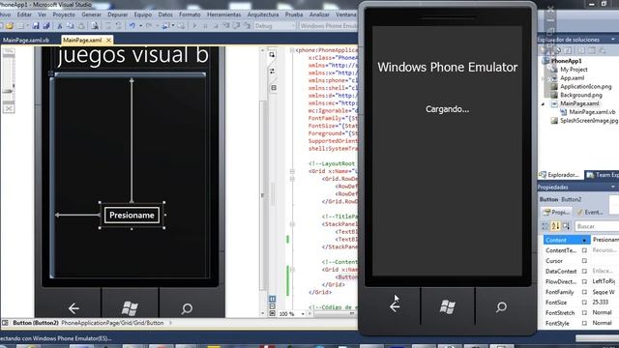Open the Undo history dropdown arrow
Screen dimensions: 619x348
[140, 26]
